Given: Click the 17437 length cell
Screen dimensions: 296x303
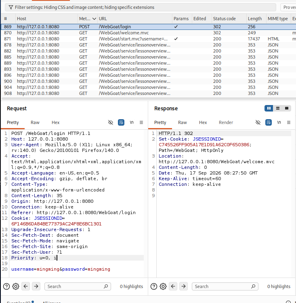Looking at the screenshot, I should tap(254, 39).
